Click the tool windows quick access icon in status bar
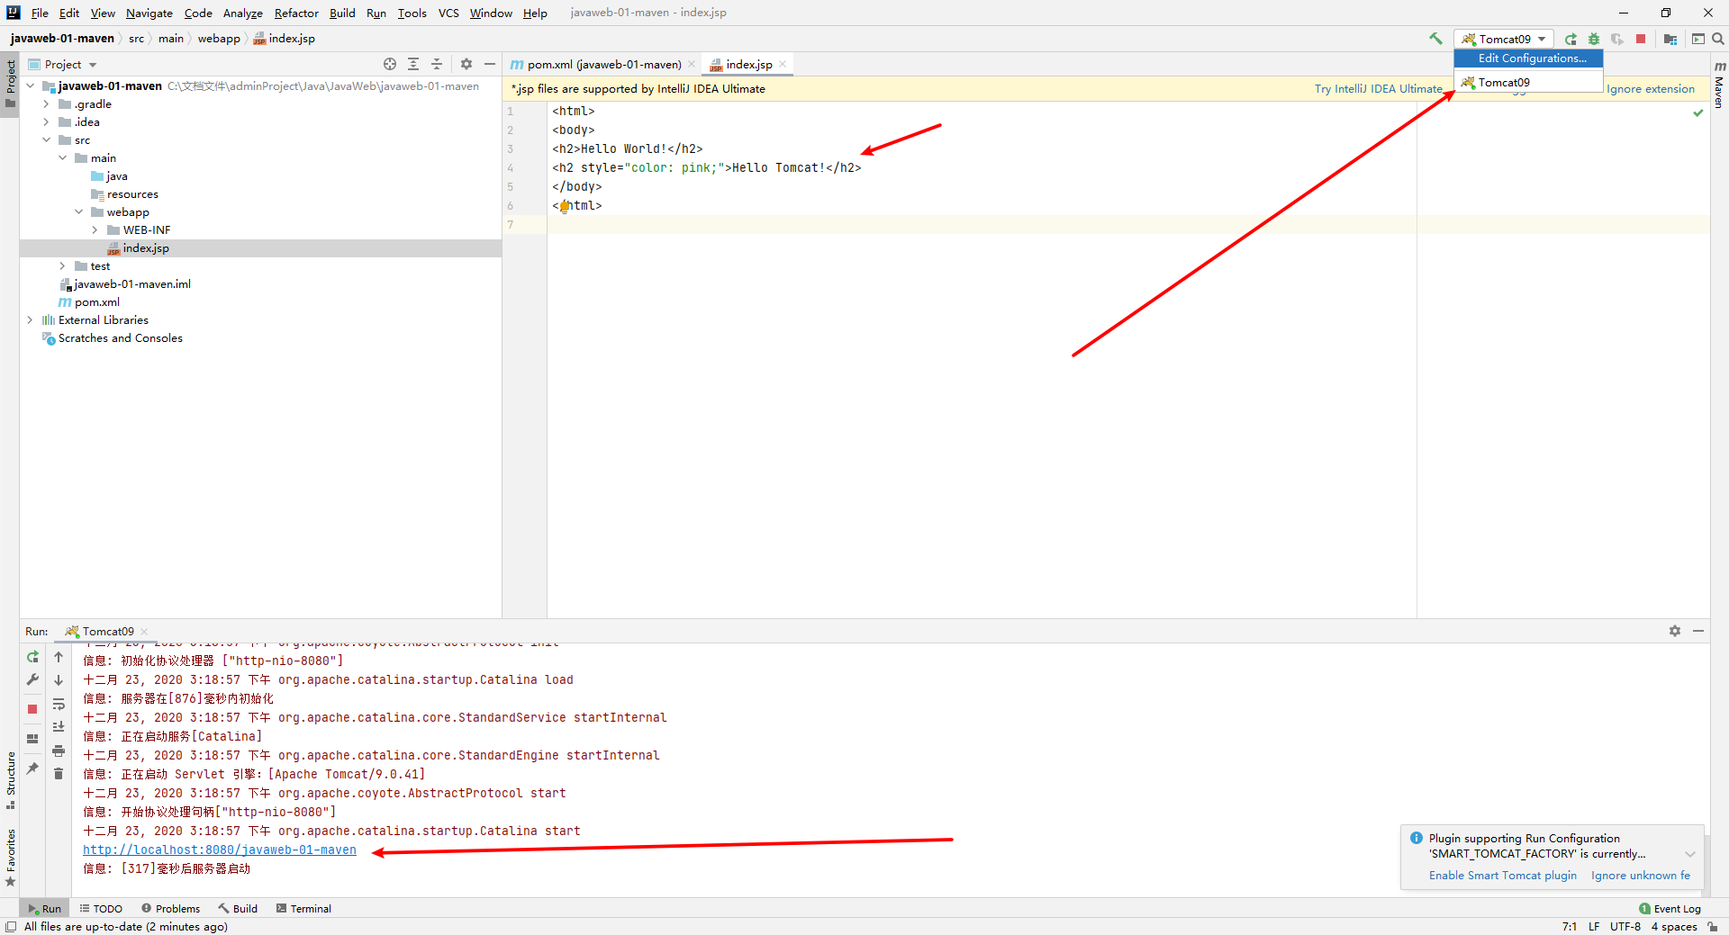This screenshot has height=935, width=1729. 11,926
